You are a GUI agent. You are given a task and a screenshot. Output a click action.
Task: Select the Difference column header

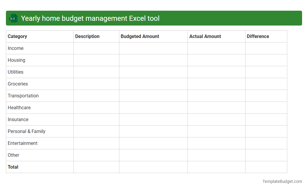[x=258, y=36]
